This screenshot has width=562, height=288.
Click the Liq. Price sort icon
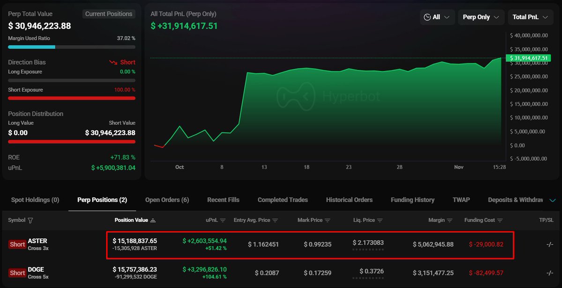[x=380, y=220]
